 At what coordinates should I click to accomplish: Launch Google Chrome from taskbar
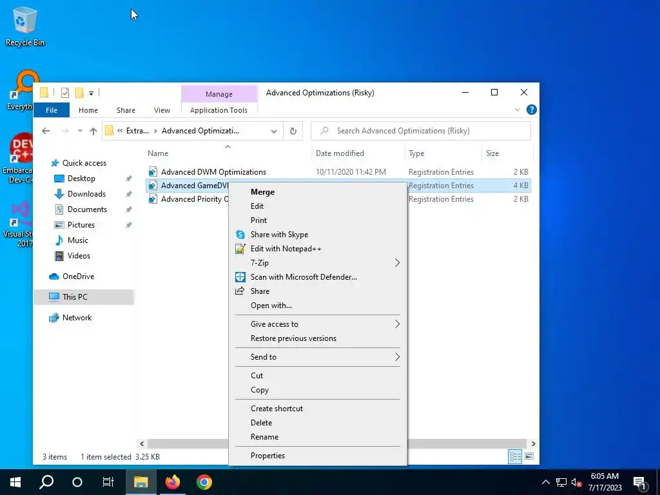(x=204, y=482)
